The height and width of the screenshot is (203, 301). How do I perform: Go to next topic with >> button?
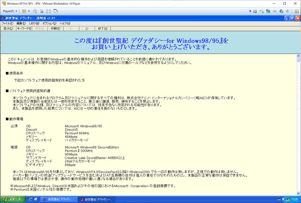(x=87, y=29)
